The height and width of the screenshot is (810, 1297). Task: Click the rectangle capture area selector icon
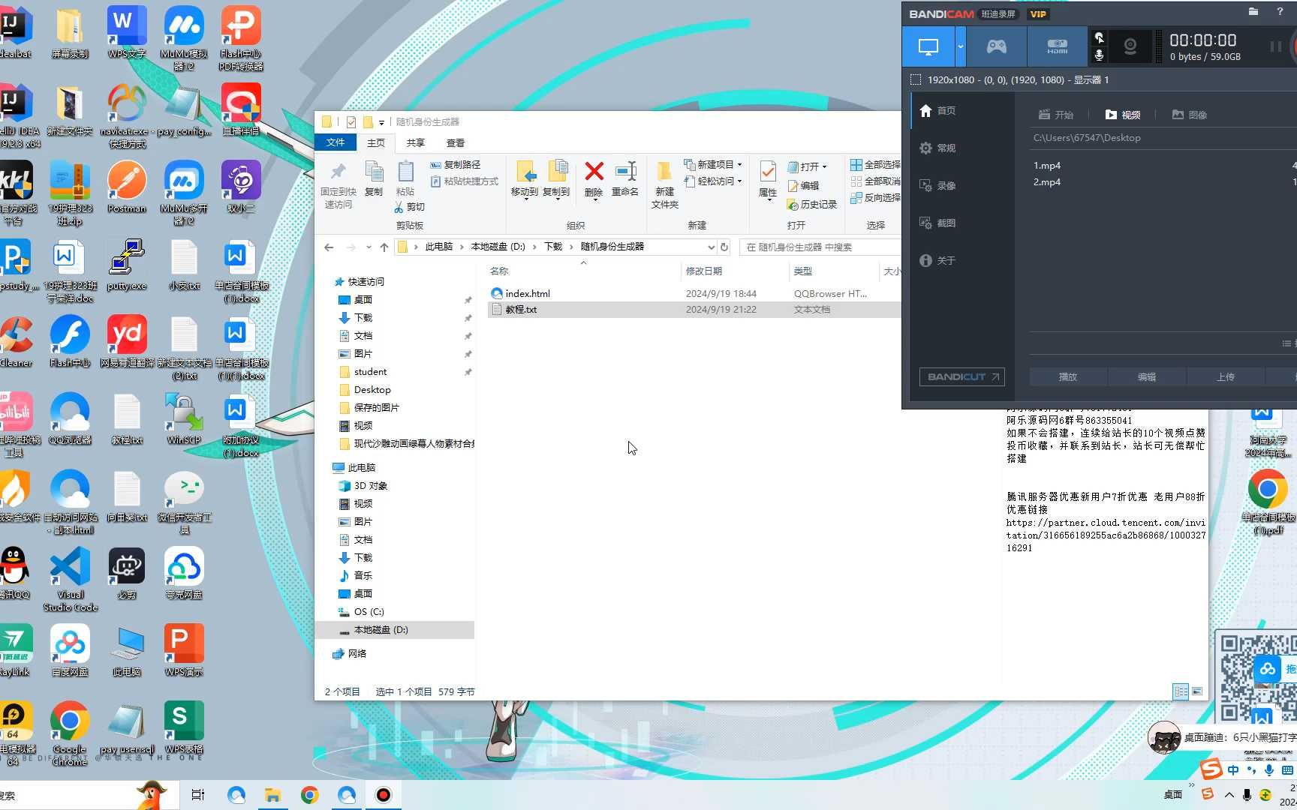[x=915, y=79]
